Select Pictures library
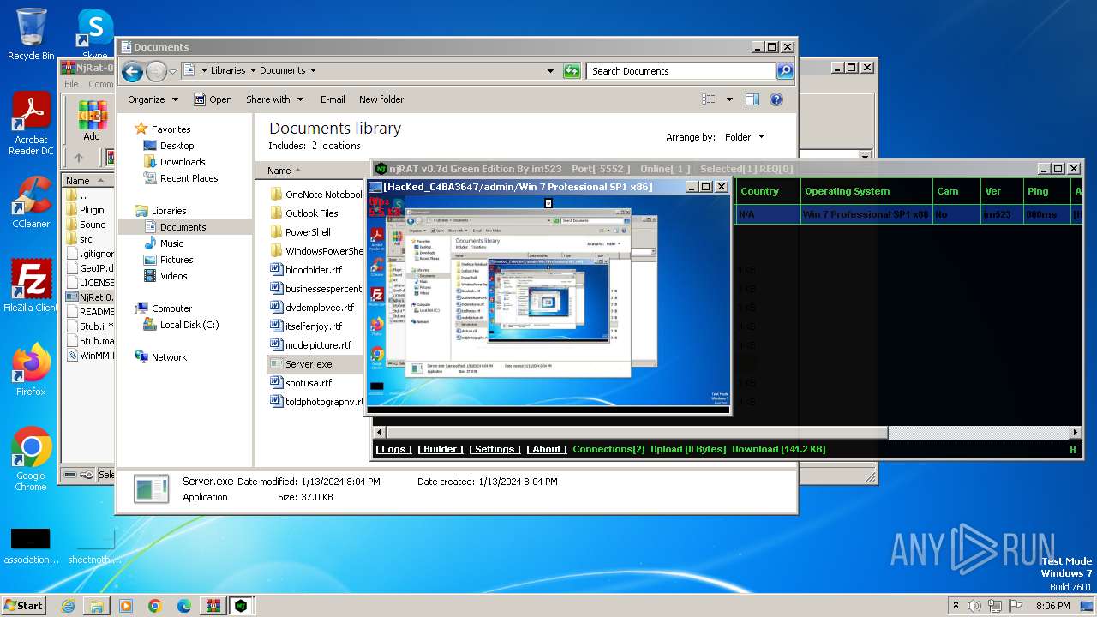This screenshot has height=617, width=1097. 177,260
